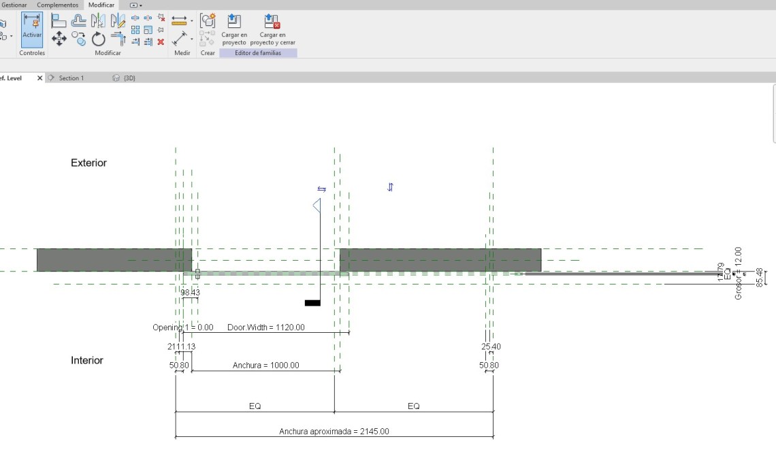Expand the Measure tool dropdown arrow

[192, 21]
